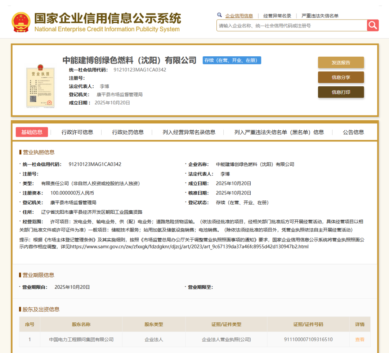Select the 基础信息 tab
Viewport: 389px width, 353px height.
(x=32, y=132)
